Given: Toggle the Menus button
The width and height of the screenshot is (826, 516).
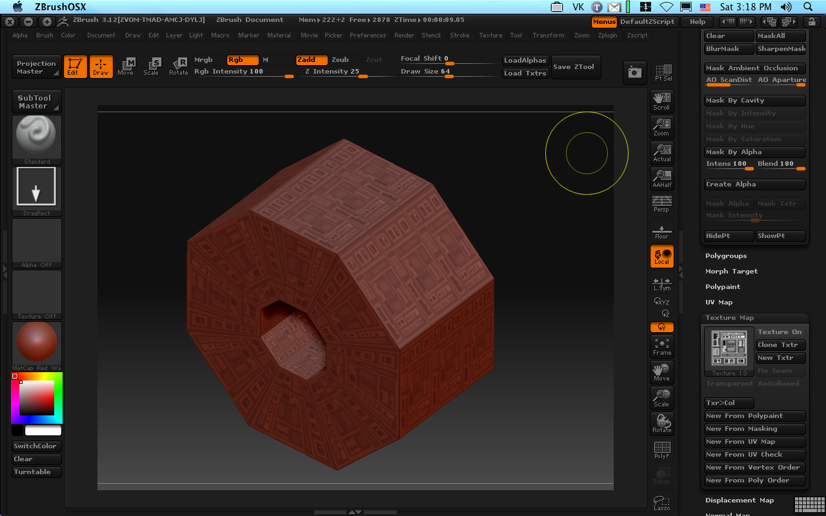Looking at the screenshot, I should pos(604,22).
